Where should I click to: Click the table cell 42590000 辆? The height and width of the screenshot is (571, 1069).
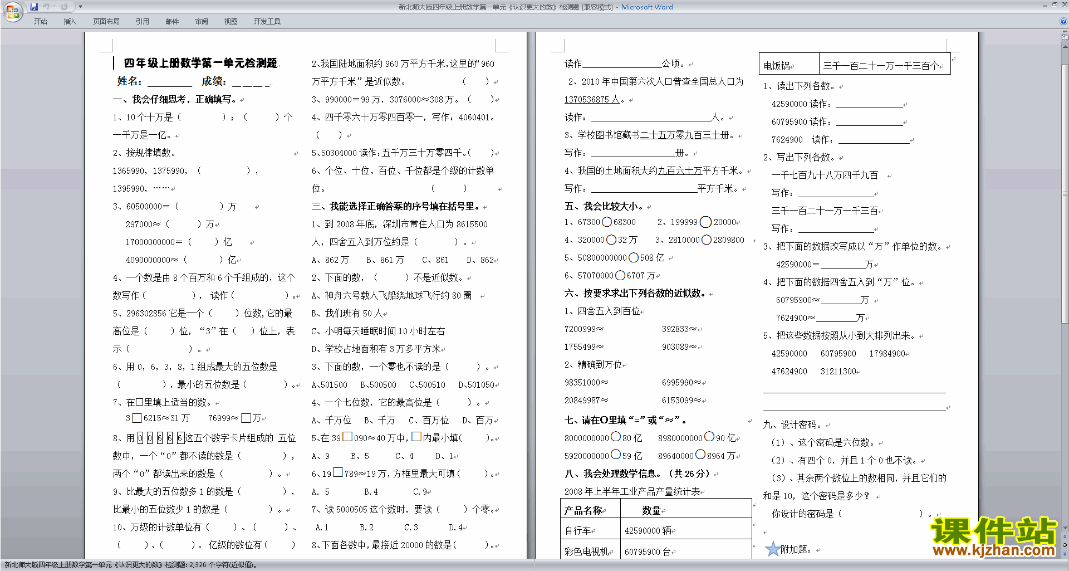coord(686,529)
